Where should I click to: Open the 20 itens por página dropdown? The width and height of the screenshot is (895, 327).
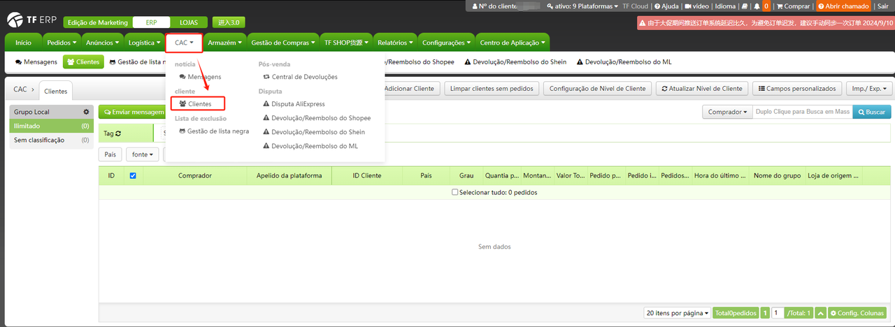pos(677,313)
